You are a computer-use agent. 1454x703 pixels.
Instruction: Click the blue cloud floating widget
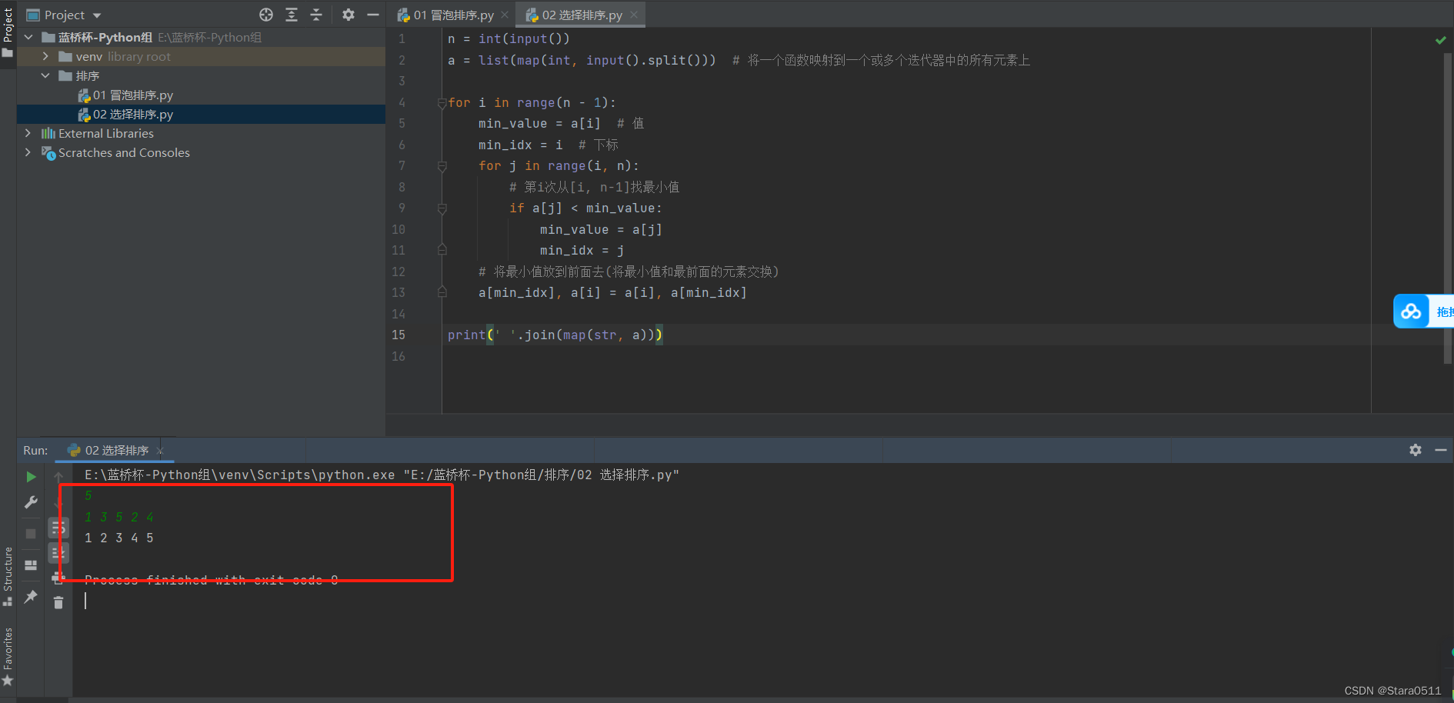click(x=1411, y=312)
